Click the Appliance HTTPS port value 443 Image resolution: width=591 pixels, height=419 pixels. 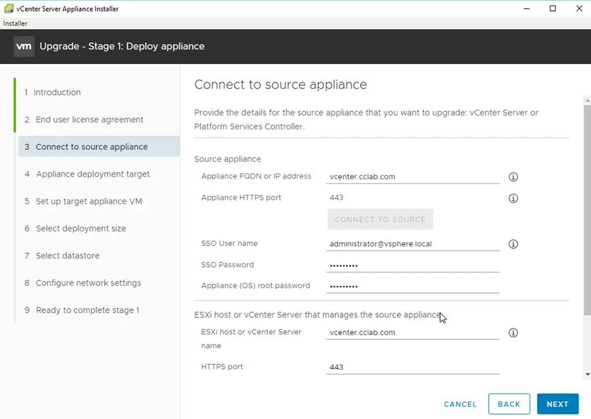pos(337,198)
